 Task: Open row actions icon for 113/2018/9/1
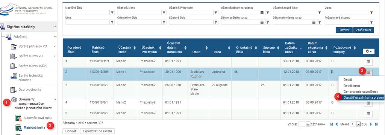coord(368,114)
